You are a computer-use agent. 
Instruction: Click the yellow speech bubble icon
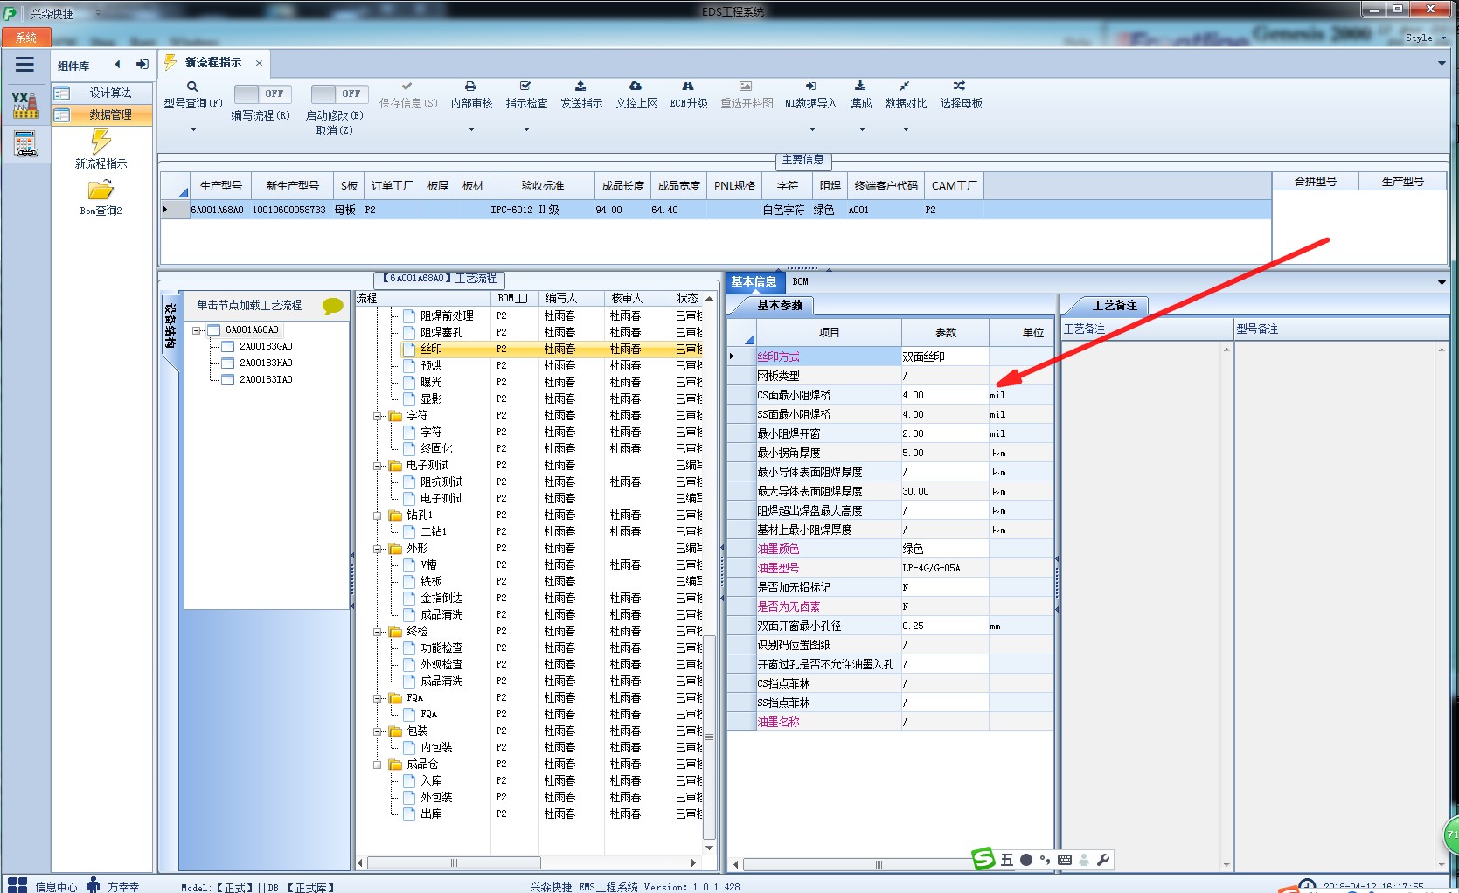click(333, 306)
